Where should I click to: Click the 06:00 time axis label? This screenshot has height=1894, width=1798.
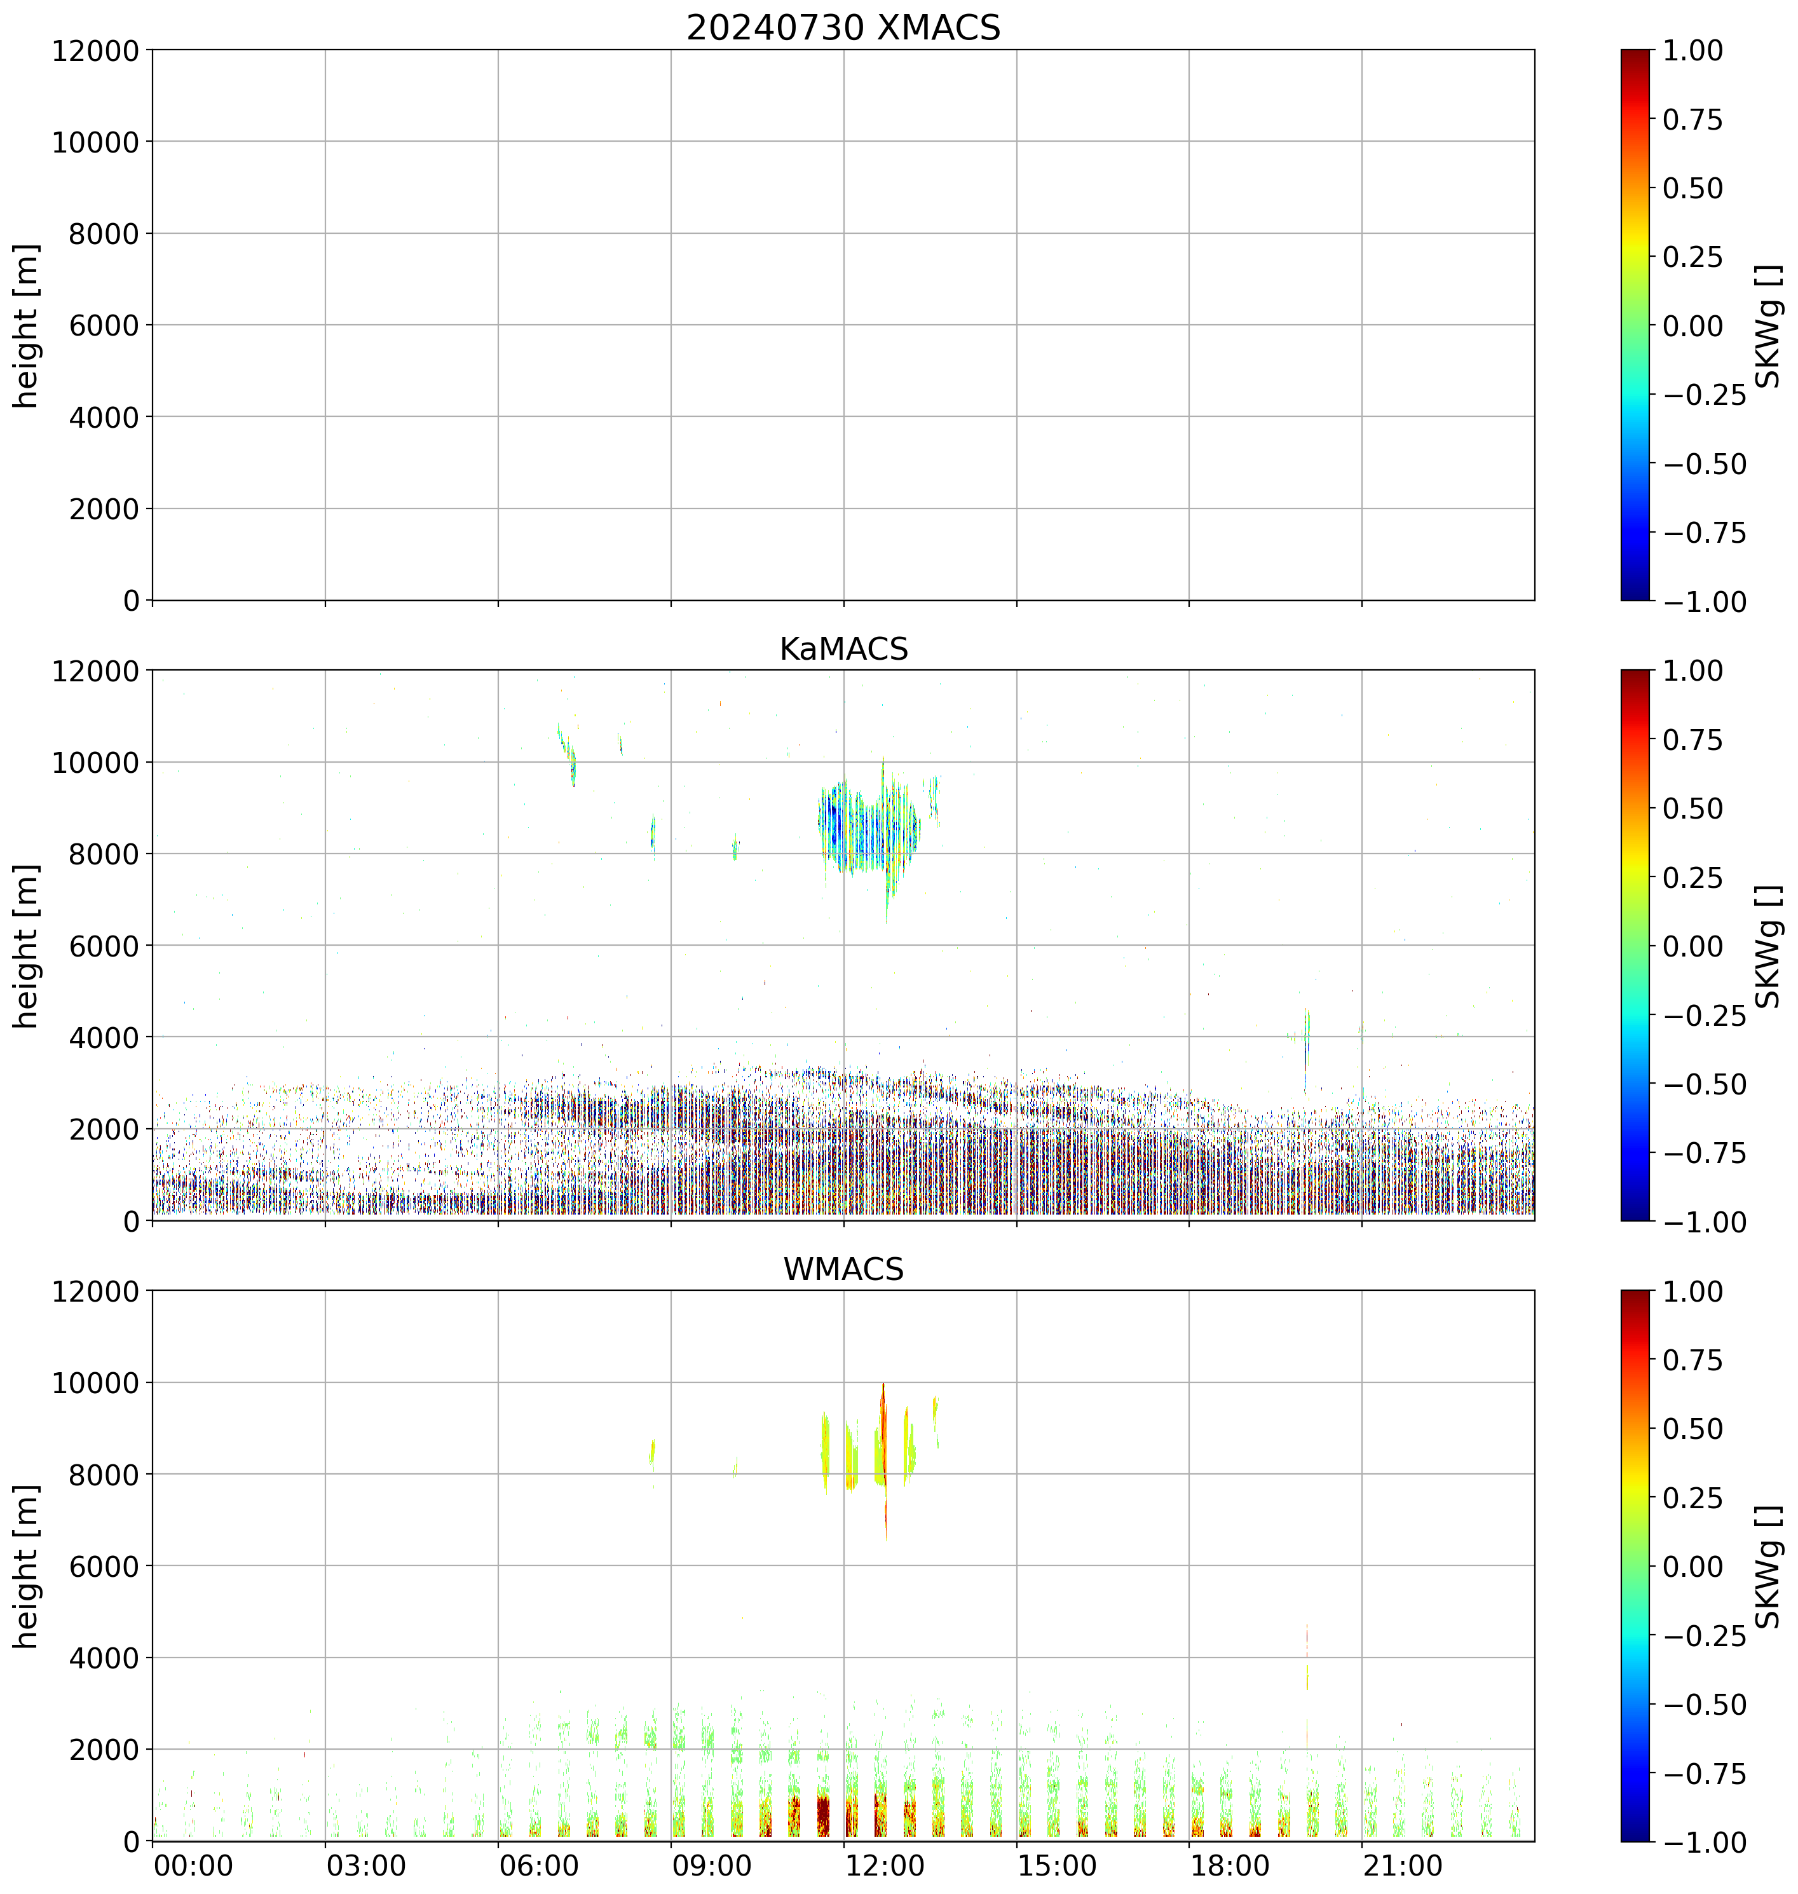(x=538, y=1866)
